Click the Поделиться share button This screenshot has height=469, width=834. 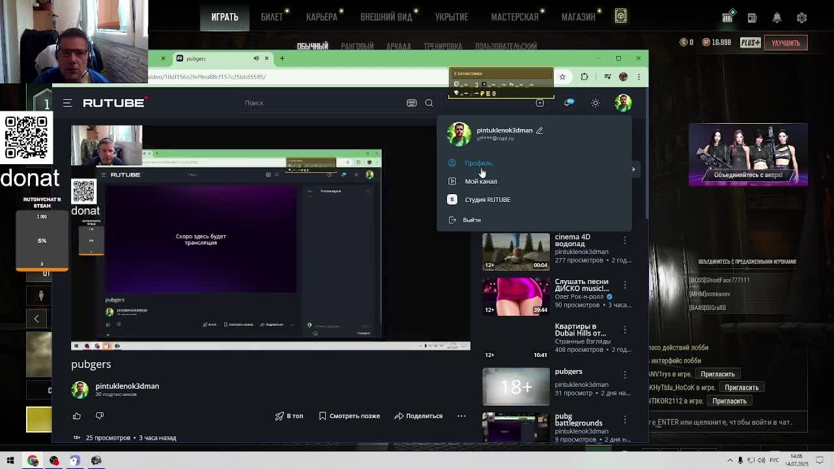pyautogui.click(x=418, y=416)
